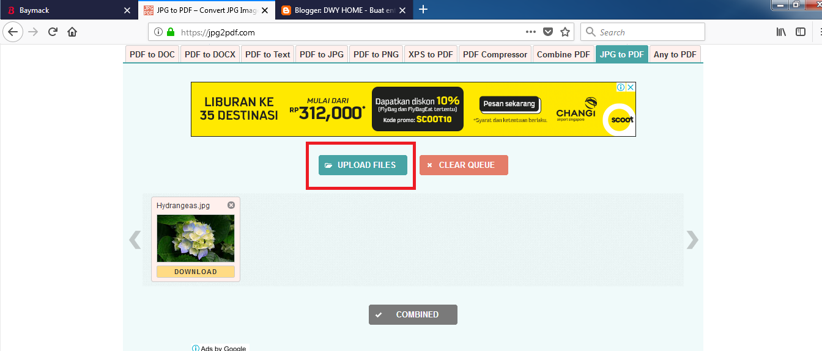The image size is (822, 351).
Task: Click the Changi airport logo in ad
Action: [x=576, y=109]
